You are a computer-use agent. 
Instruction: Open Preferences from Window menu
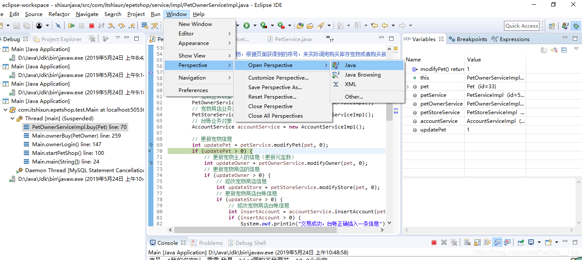[199, 90]
